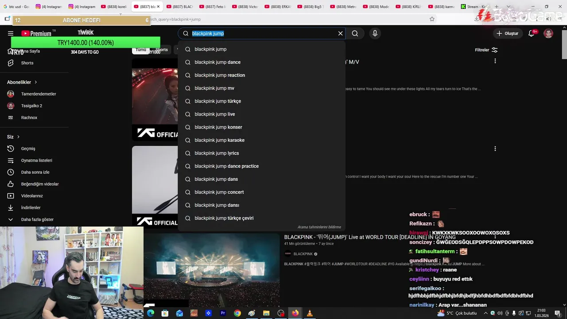This screenshot has height=319, width=567.
Task: Open Daha sonra izle watch later
Action: pyautogui.click(x=34, y=172)
